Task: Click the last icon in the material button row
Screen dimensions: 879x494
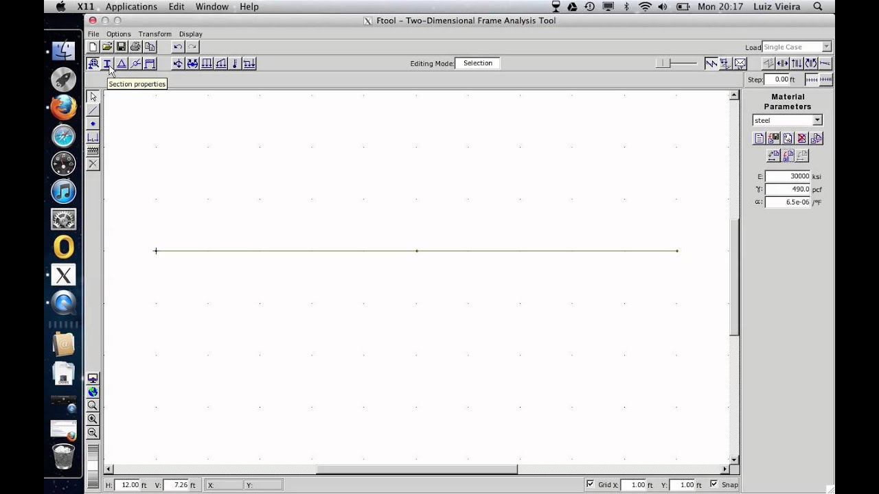Action: 816,138
